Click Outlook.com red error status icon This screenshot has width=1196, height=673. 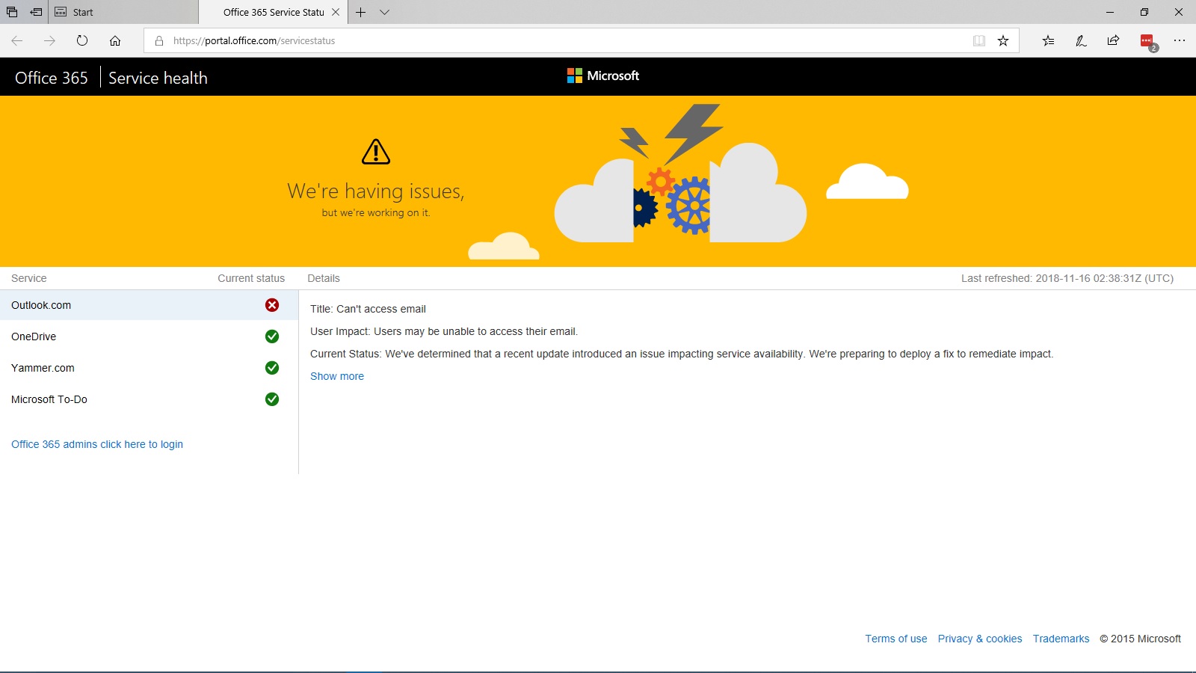pos(272,305)
